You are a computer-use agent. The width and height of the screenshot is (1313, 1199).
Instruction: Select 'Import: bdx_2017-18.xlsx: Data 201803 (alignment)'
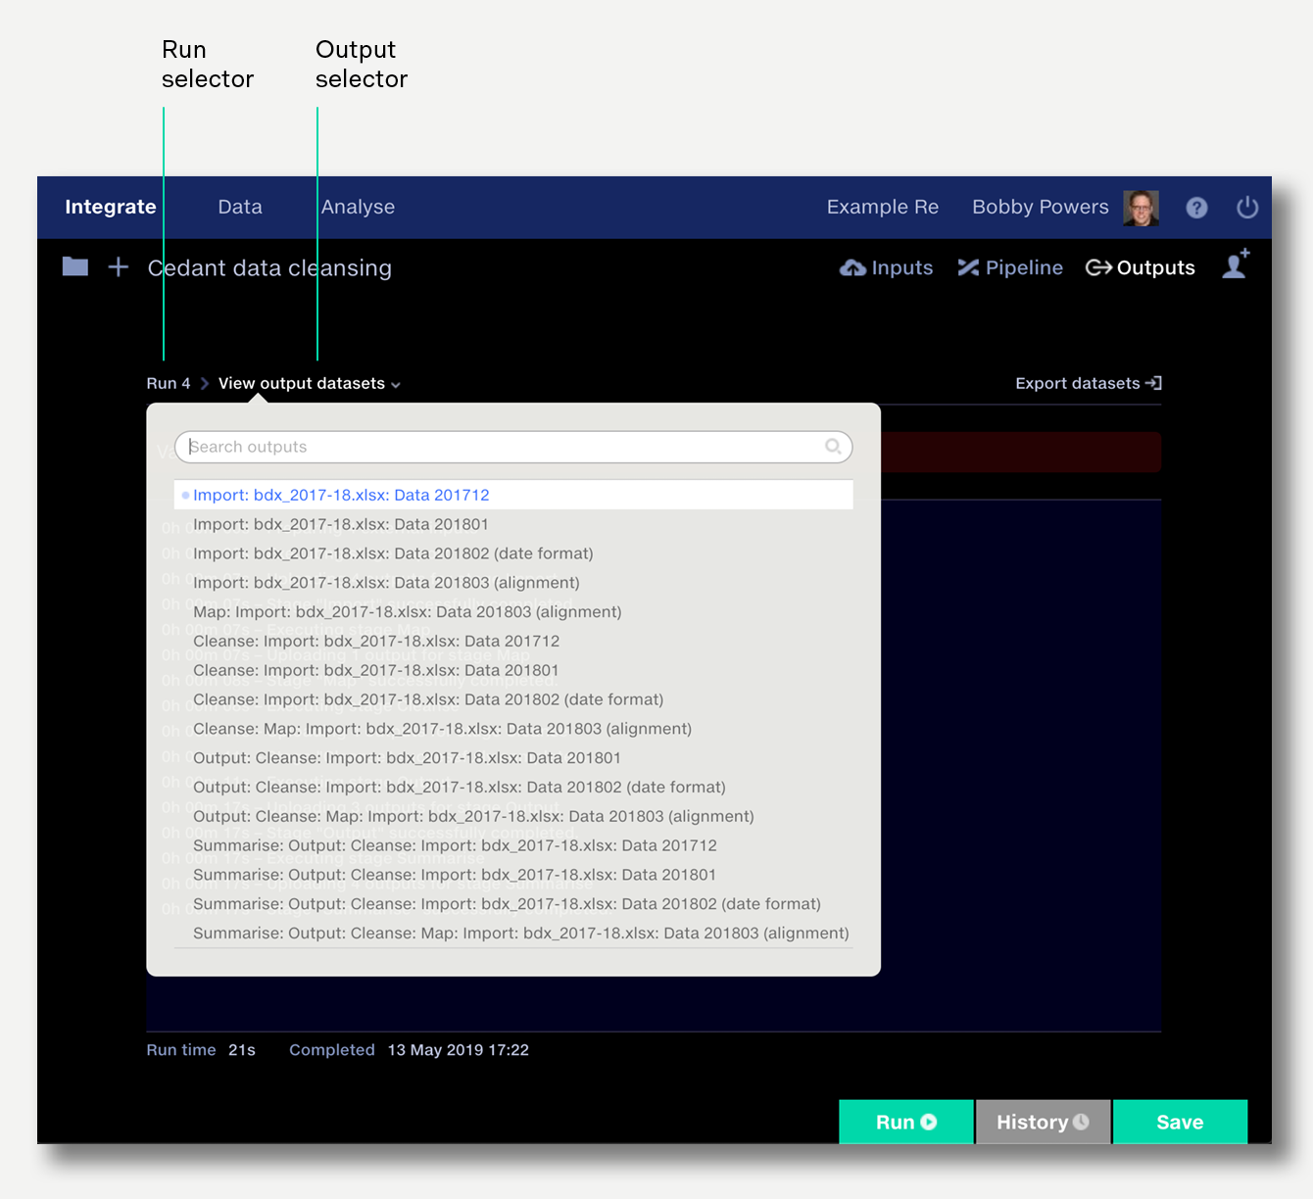click(513, 582)
